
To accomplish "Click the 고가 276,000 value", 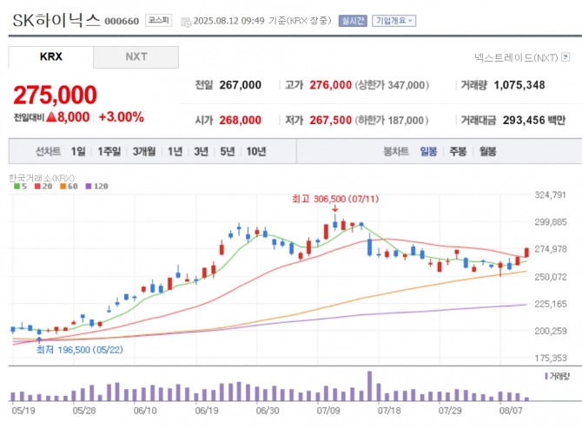I will (x=330, y=85).
